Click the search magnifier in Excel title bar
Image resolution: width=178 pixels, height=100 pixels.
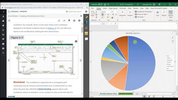138,4
